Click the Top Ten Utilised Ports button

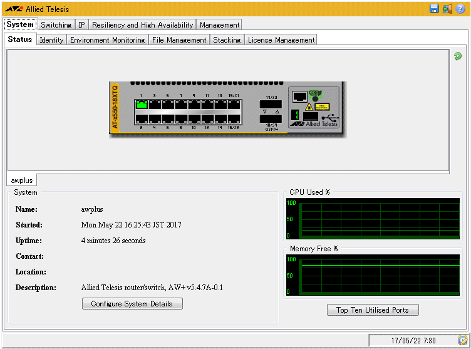(x=373, y=310)
